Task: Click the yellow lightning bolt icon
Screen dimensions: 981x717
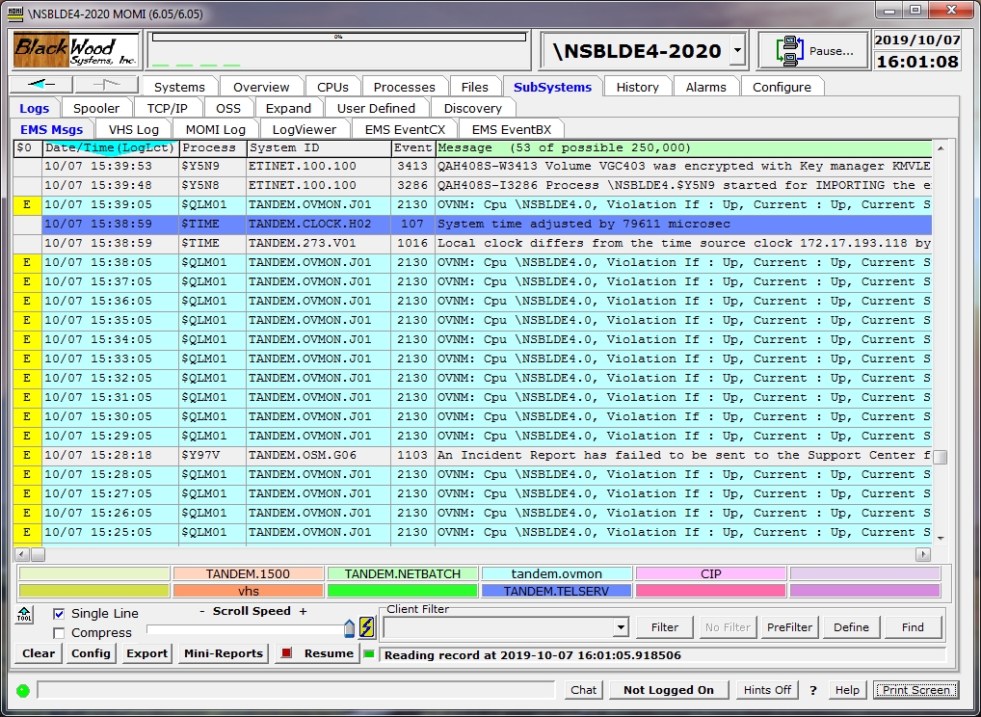Action: tap(366, 628)
